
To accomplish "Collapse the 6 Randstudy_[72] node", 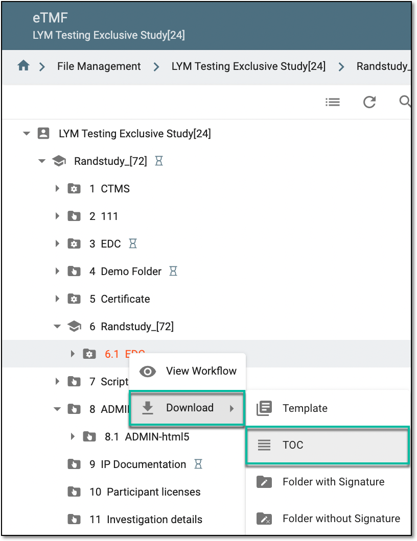I will (x=57, y=327).
